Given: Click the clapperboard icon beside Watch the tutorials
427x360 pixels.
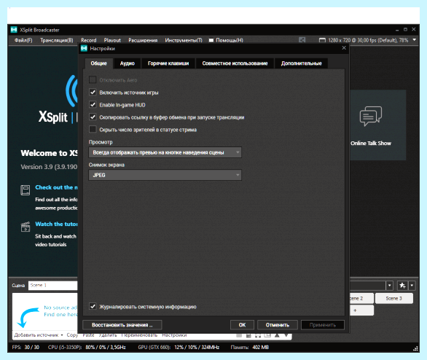Looking at the screenshot, I should pos(26,227).
